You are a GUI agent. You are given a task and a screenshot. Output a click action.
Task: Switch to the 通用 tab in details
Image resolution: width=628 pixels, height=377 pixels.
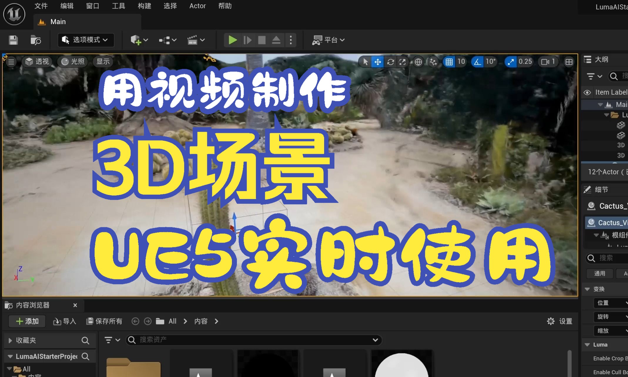click(600, 273)
